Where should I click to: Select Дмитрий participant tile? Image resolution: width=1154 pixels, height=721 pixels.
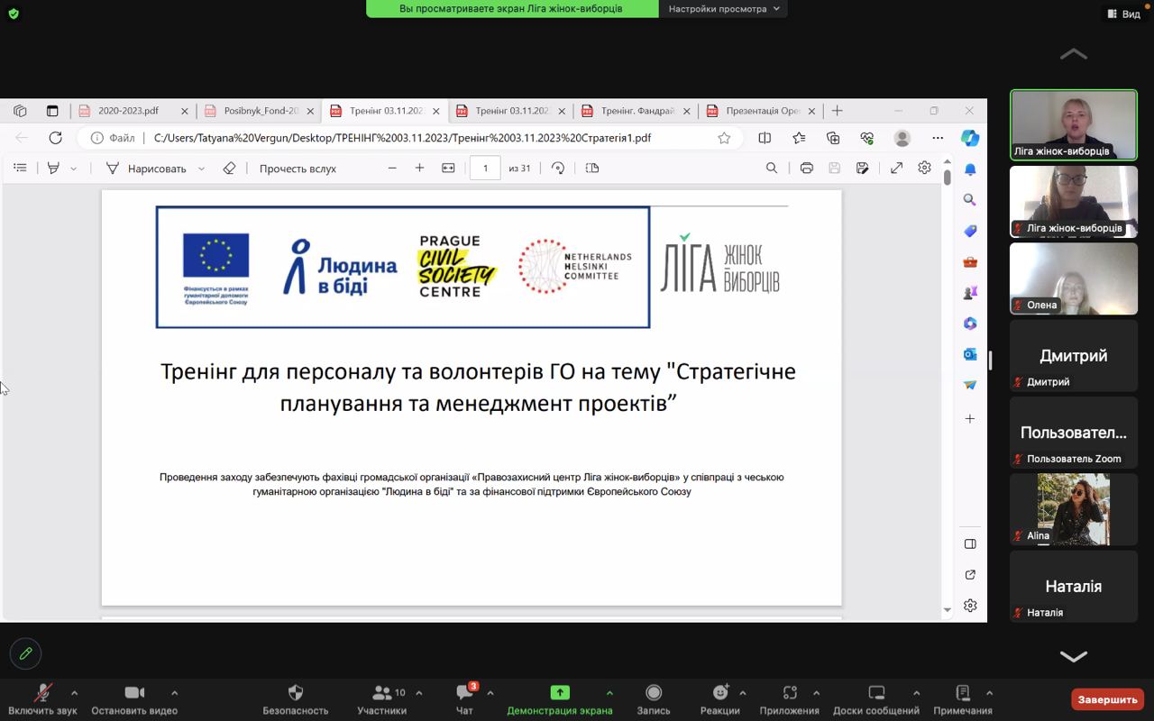1074,355
